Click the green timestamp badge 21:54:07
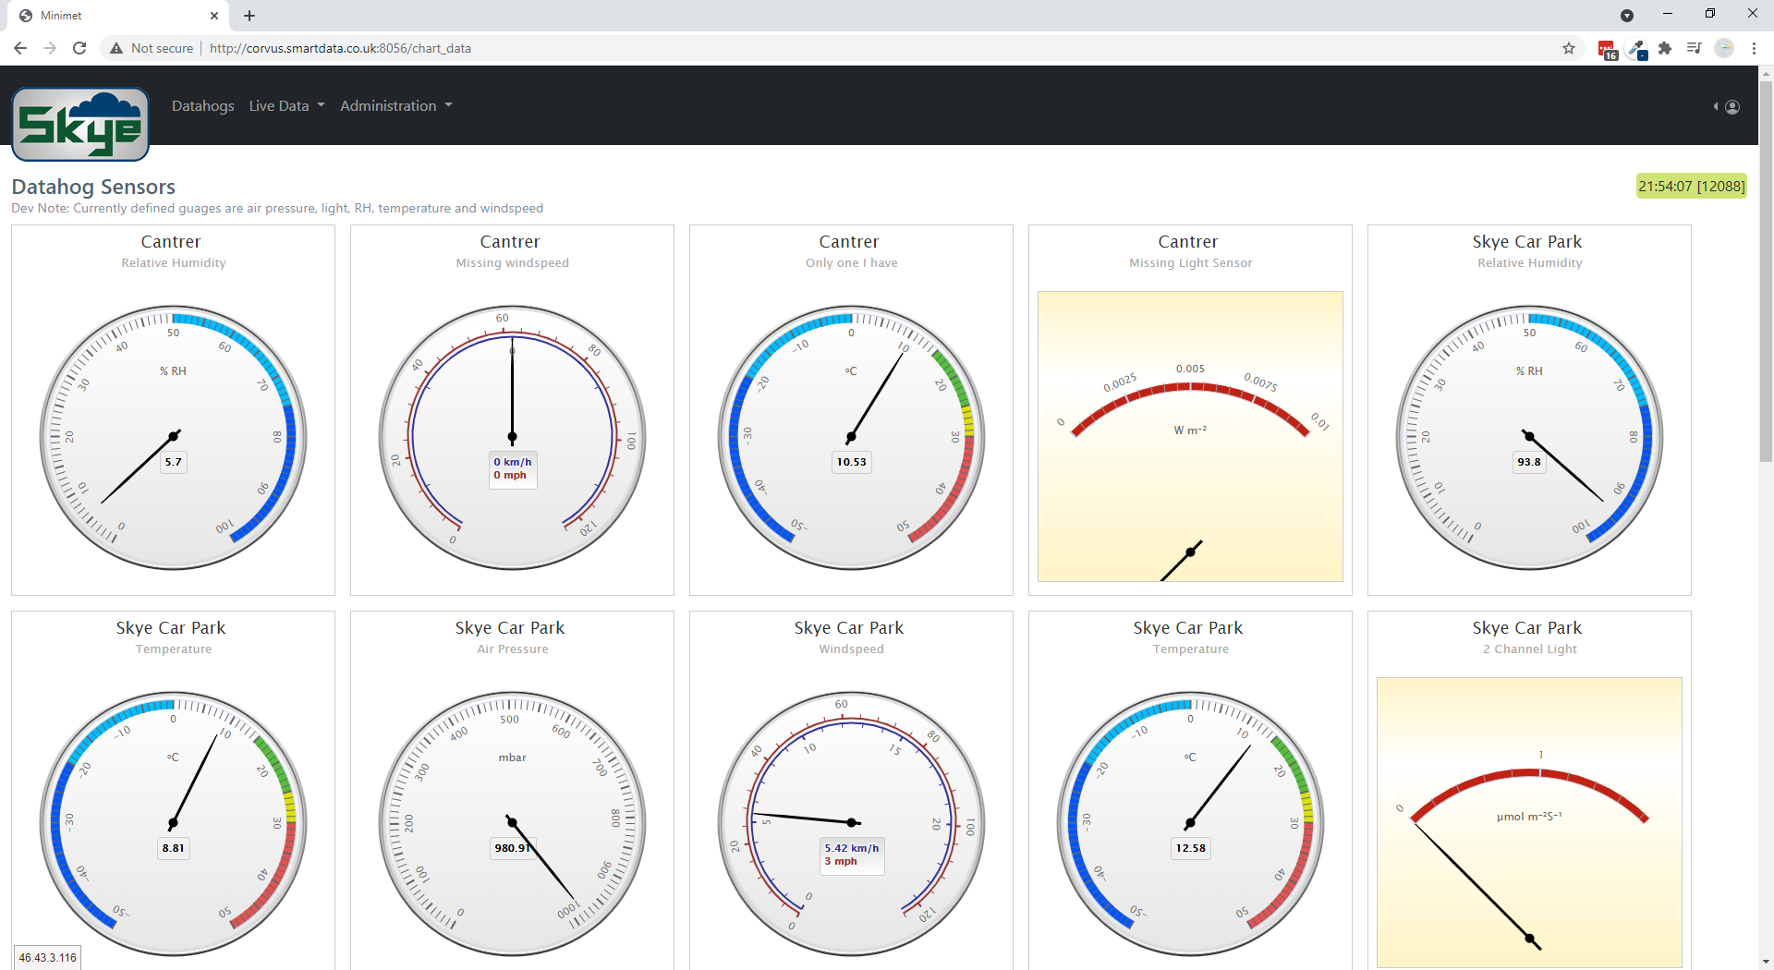 1691,187
